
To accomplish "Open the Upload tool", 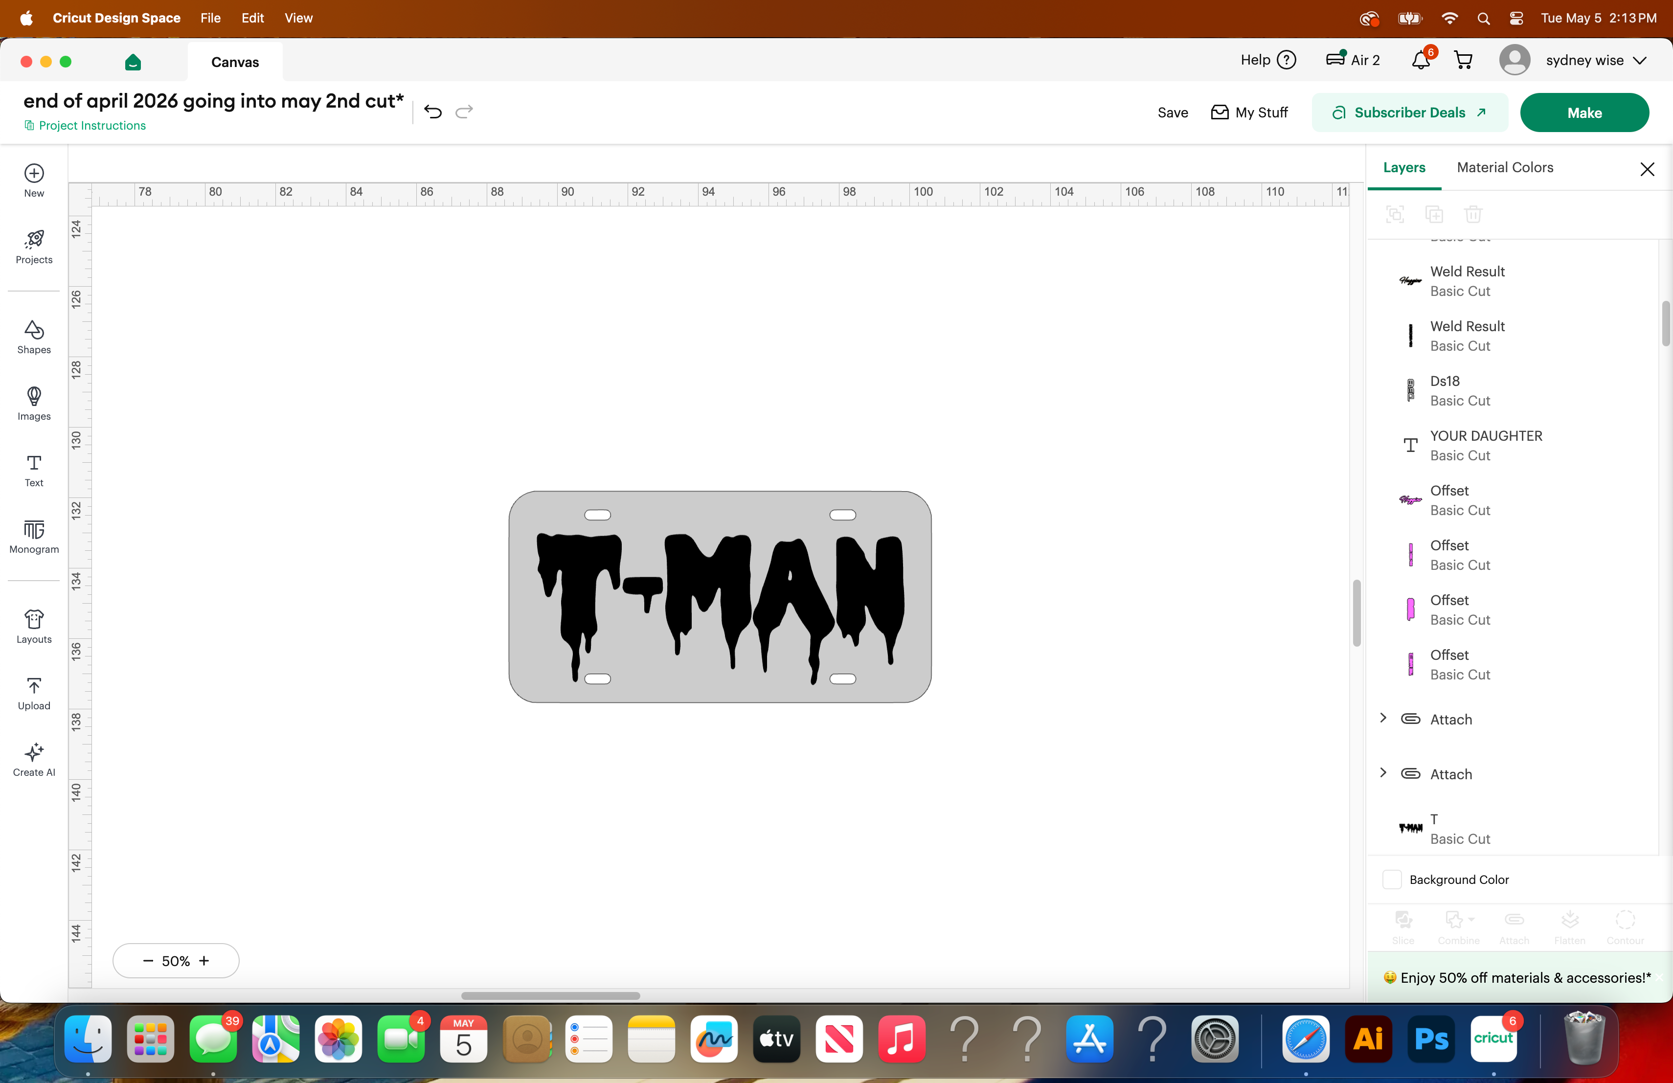I will tap(34, 693).
